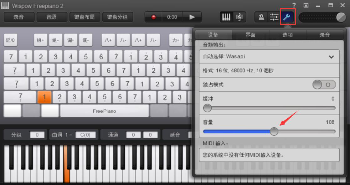Switch to sheet music treble clef icon

pyautogui.click(x=239, y=17)
